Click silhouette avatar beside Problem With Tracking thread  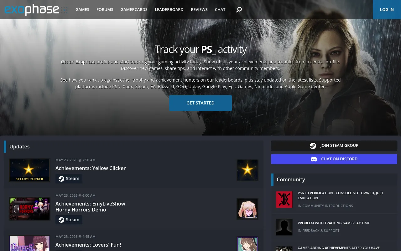click(x=284, y=227)
